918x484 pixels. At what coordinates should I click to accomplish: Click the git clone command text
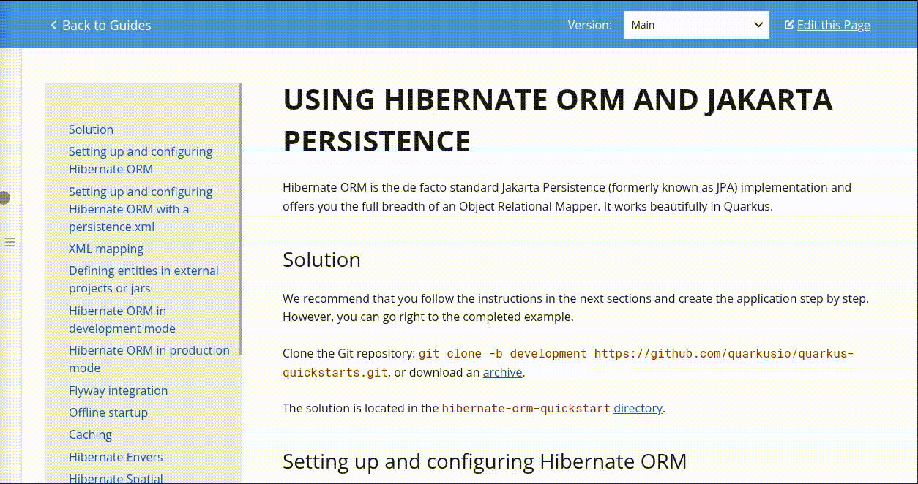pos(568,363)
